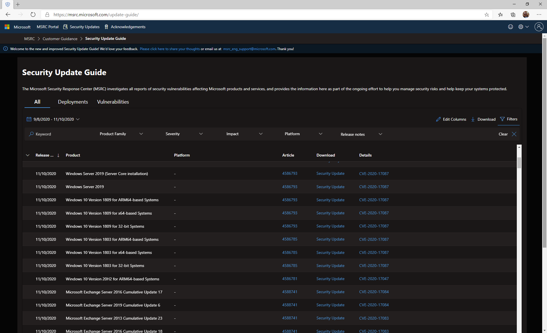Click the X icon next to Clear

[x=514, y=134]
